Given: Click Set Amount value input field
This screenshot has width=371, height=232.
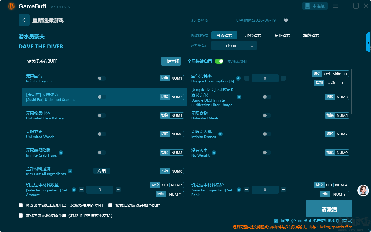Looking at the screenshot, I should point(100,190).
